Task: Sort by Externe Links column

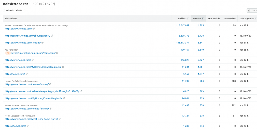Action: 214,19
